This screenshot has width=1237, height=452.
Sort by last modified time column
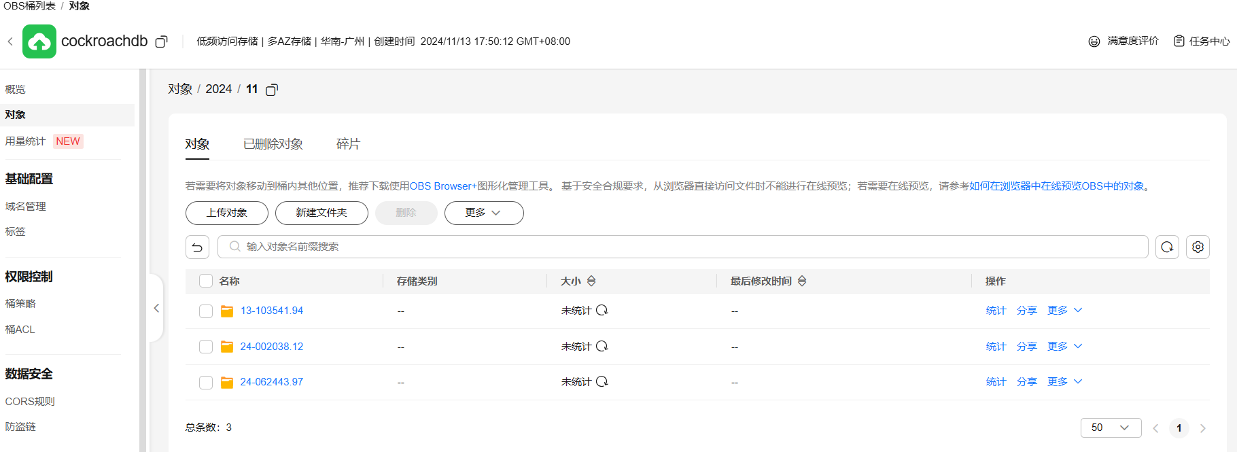pyautogui.click(x=802, y=281)
